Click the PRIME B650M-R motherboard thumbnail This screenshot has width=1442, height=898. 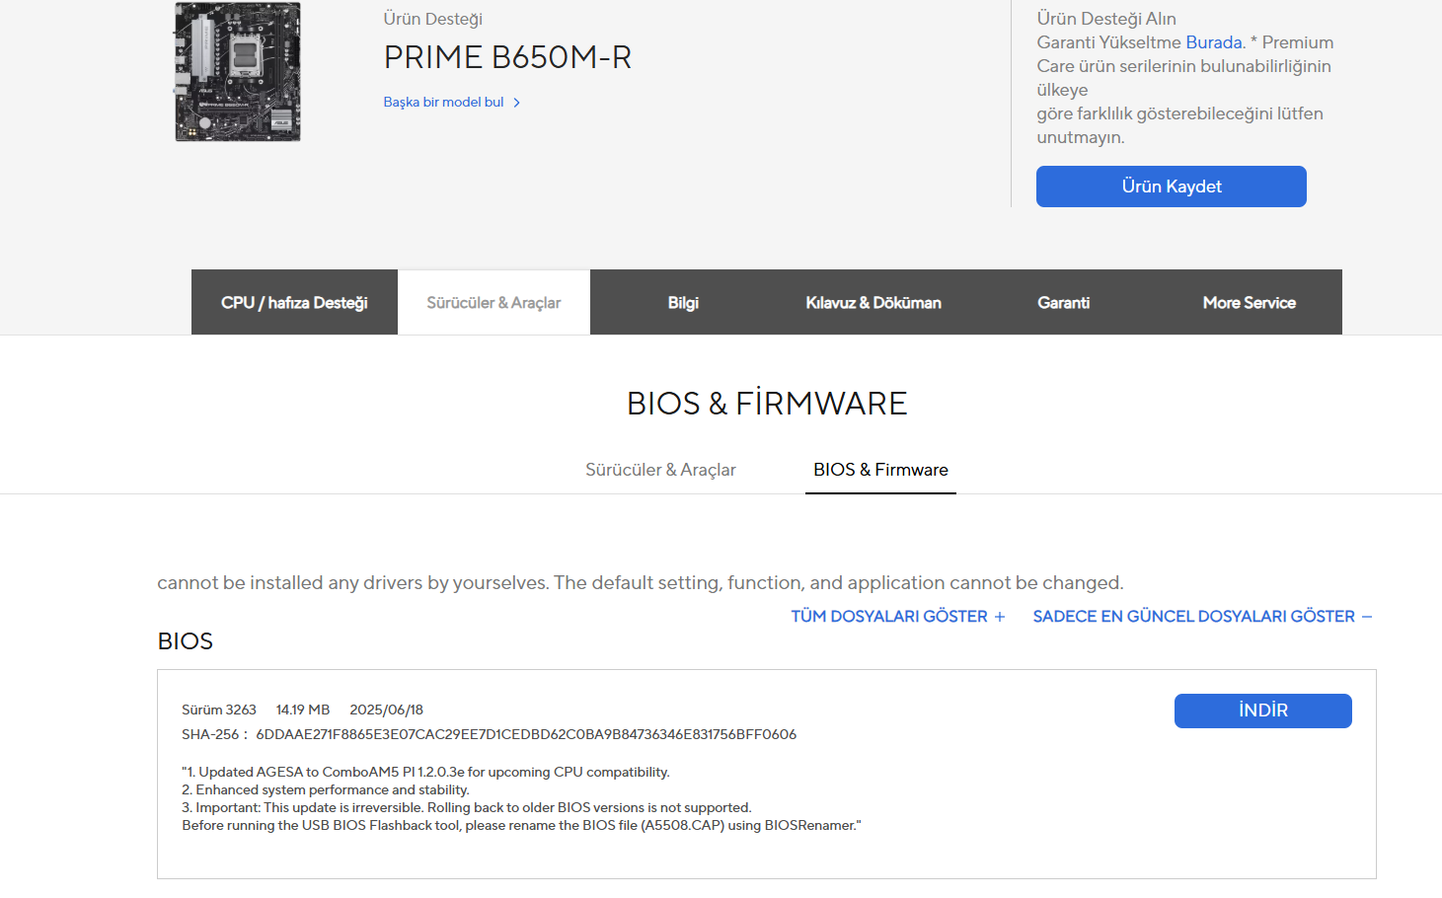(238, 72)
